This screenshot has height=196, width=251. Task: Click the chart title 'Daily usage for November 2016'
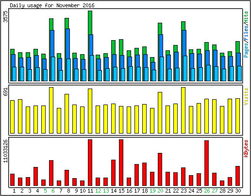click(x=52, y=5)
